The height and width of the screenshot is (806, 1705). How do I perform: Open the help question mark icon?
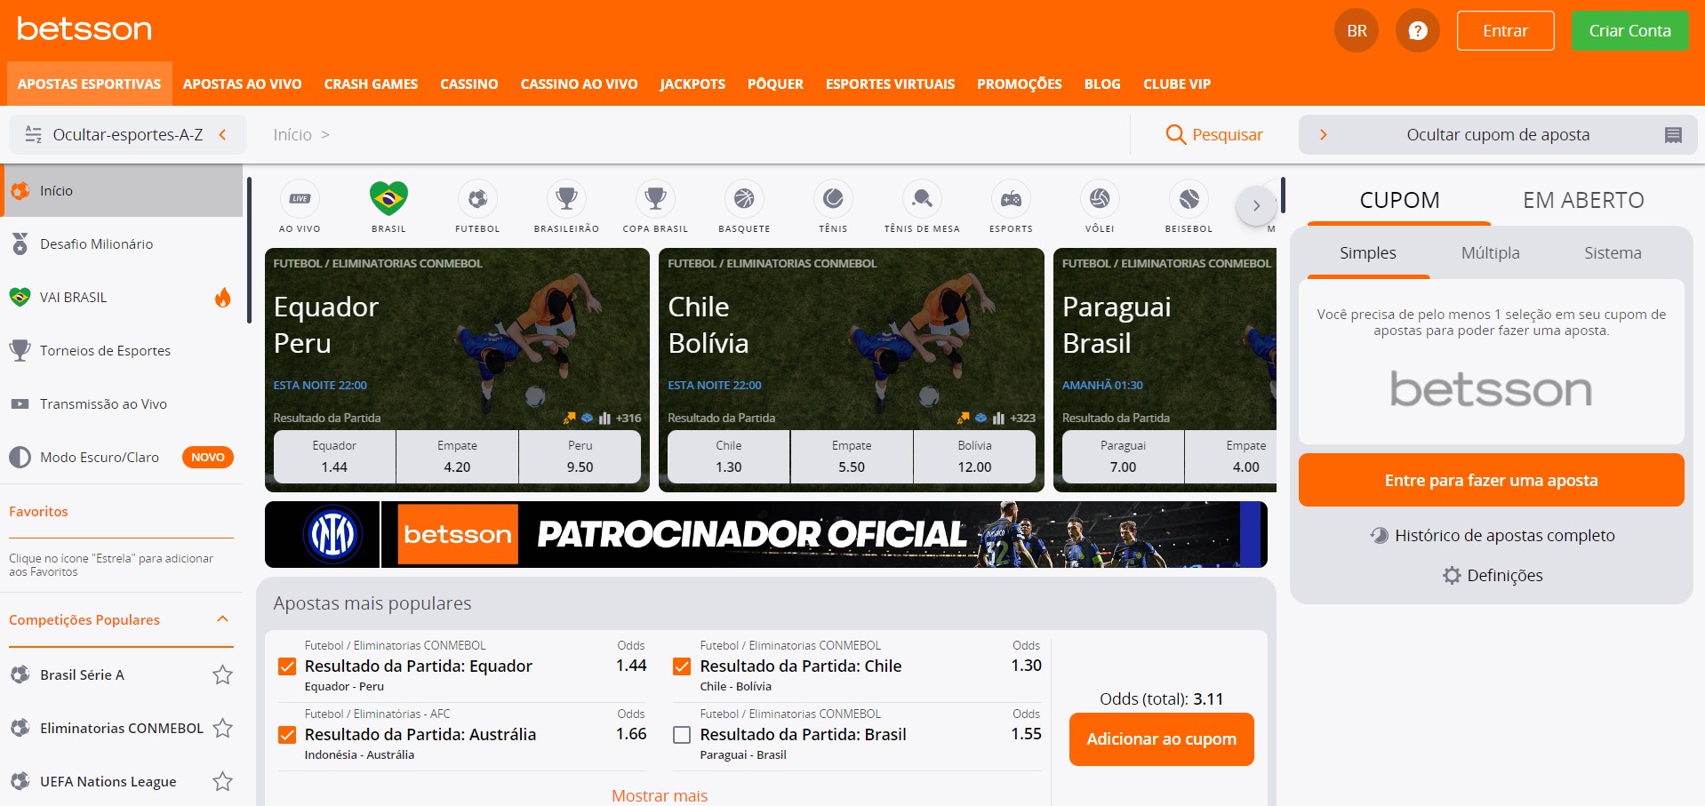(1417, 29)
